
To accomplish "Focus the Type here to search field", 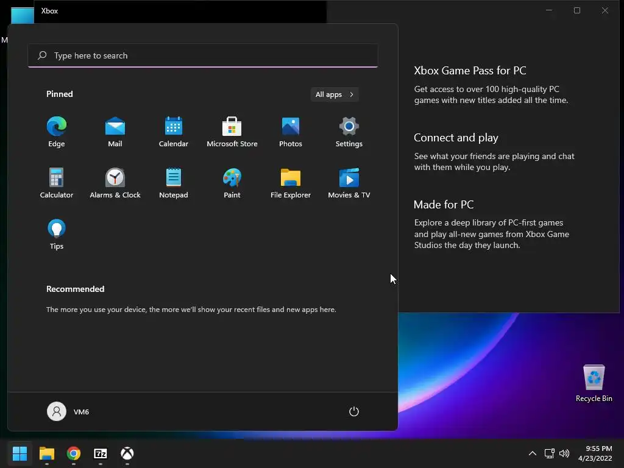I will coord(203,55).
